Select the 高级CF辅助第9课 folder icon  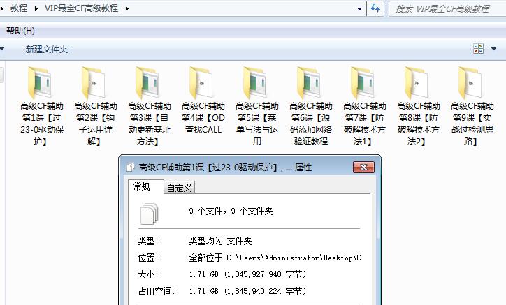pos(471,83)
